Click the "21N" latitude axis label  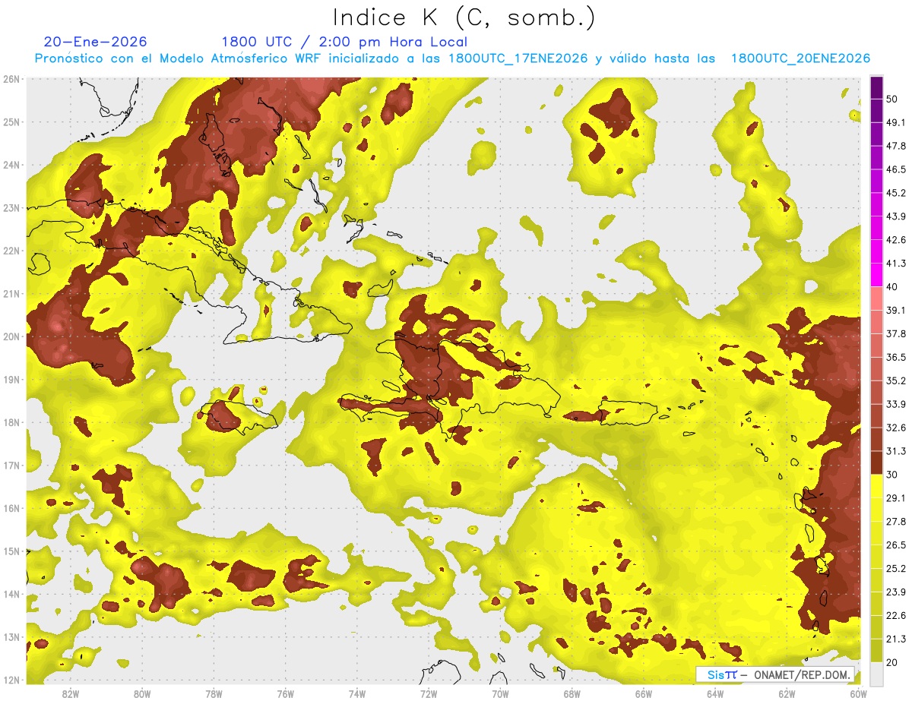click(11, 294)
